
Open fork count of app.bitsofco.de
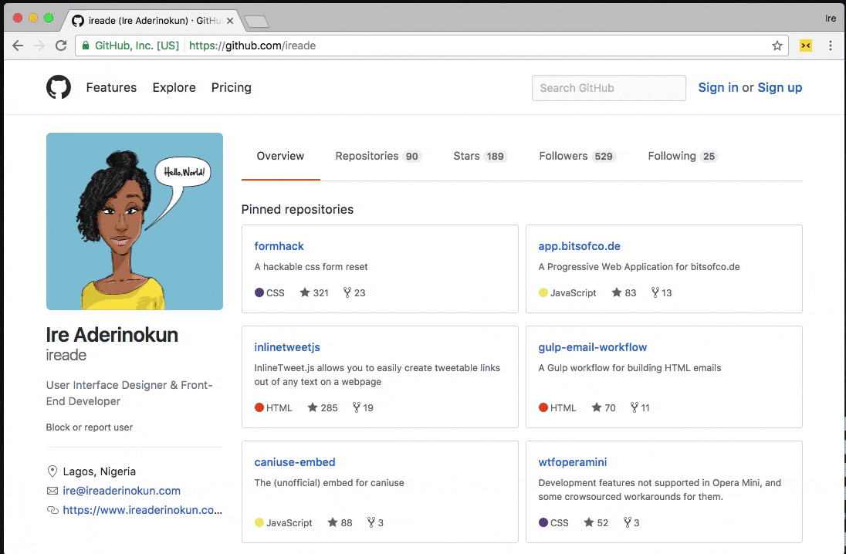coord(662,292)
